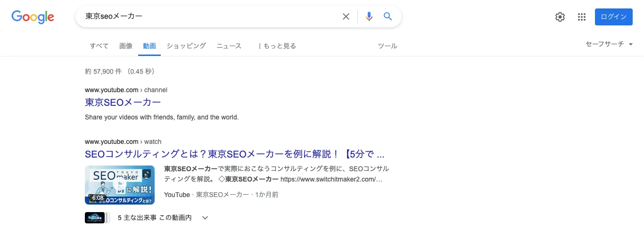Click the 5 主な出来事 この動画内 label
Viewport: 644px width, 237px height.
[x=155, y=218]
